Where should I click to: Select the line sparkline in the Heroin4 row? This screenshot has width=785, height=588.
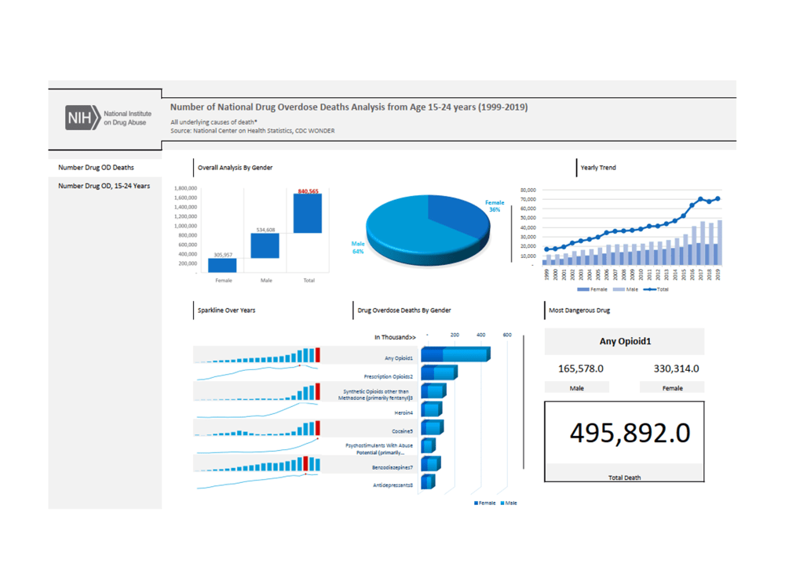(x=257, y=409)
